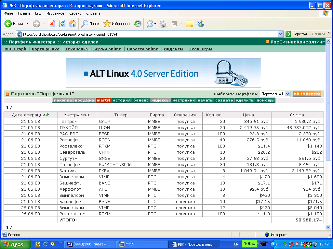Sort by Дата операции column header
Viewport: 333px width, 249px height.
tap(29, 115)
